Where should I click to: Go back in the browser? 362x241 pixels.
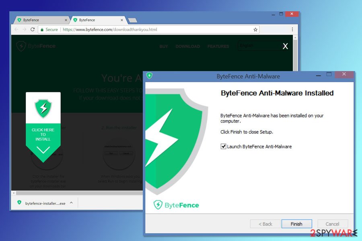(16, 29)
